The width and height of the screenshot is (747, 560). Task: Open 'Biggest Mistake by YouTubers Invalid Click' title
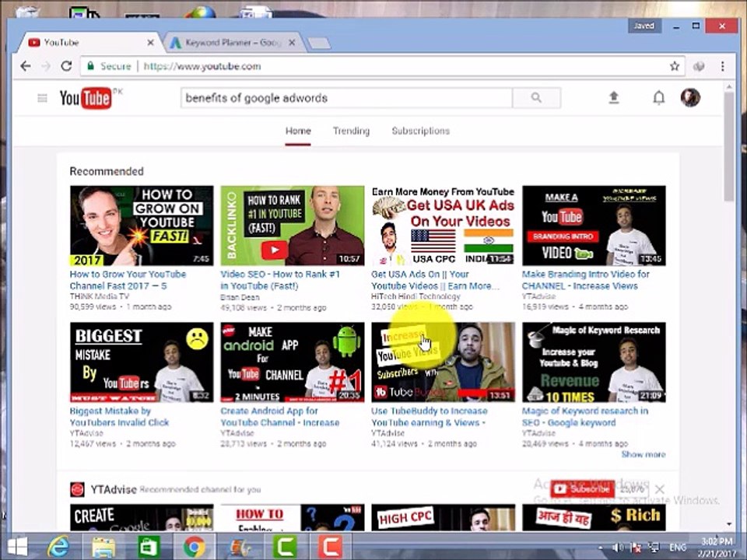tap(119, 417)
